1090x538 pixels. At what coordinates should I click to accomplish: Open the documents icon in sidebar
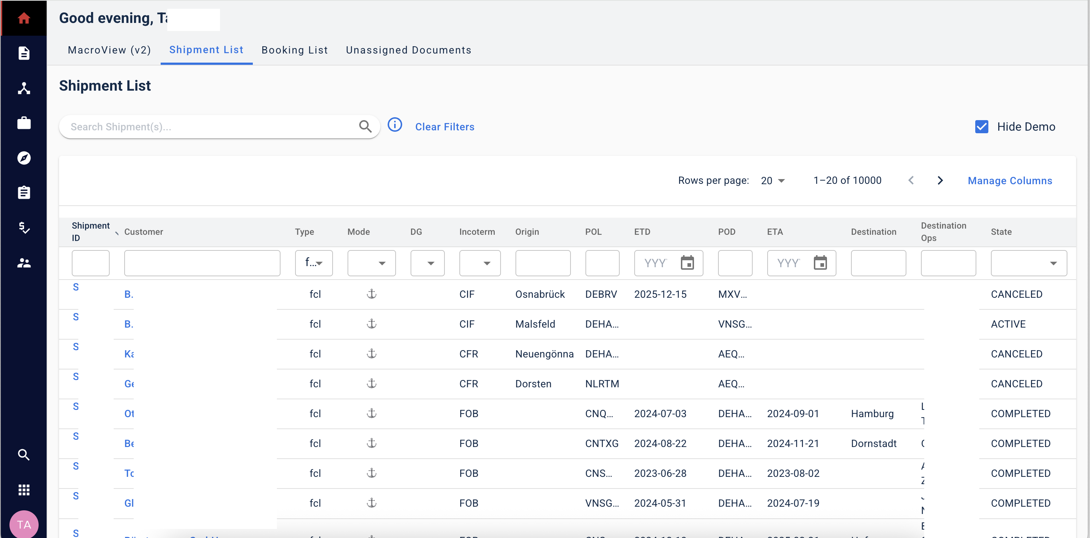click(24, 53)
